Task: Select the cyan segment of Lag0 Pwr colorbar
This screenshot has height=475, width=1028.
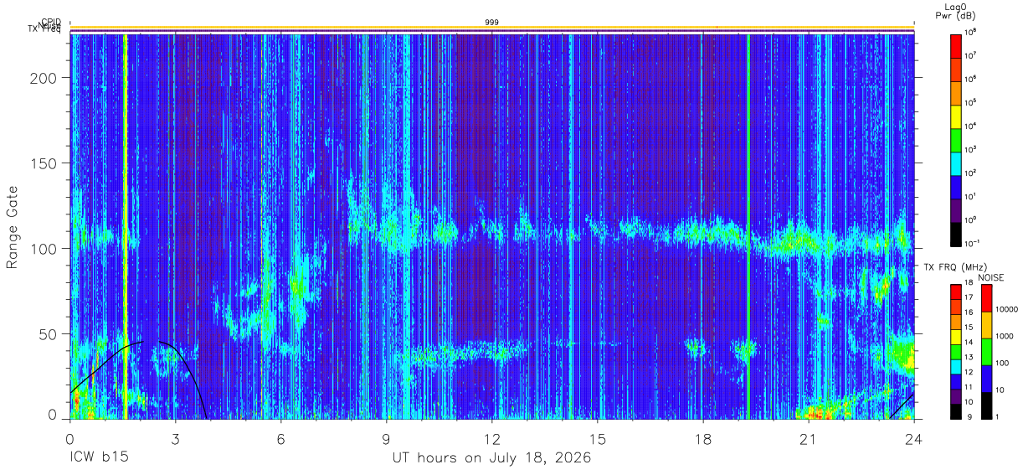Action: click(x=956, y=163)
